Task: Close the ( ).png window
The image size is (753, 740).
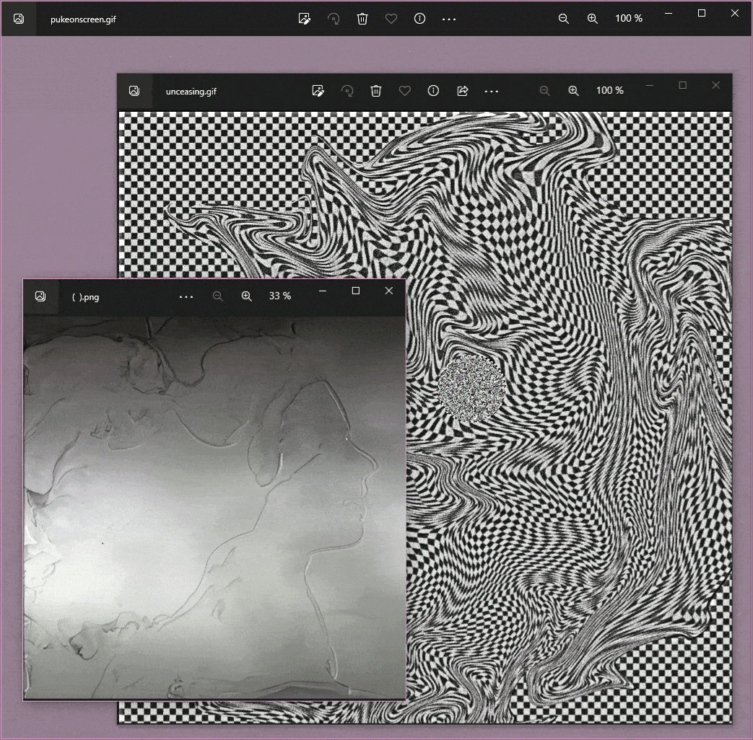Action: point(389,291)
